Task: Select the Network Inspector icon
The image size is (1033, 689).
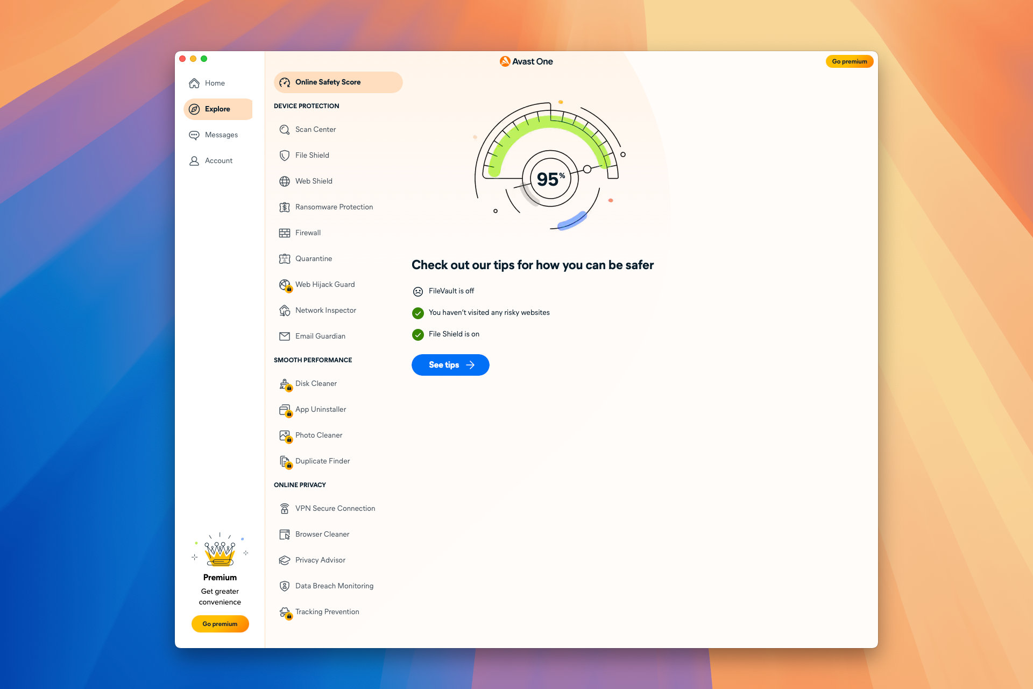Action: [x=285, y=310]
